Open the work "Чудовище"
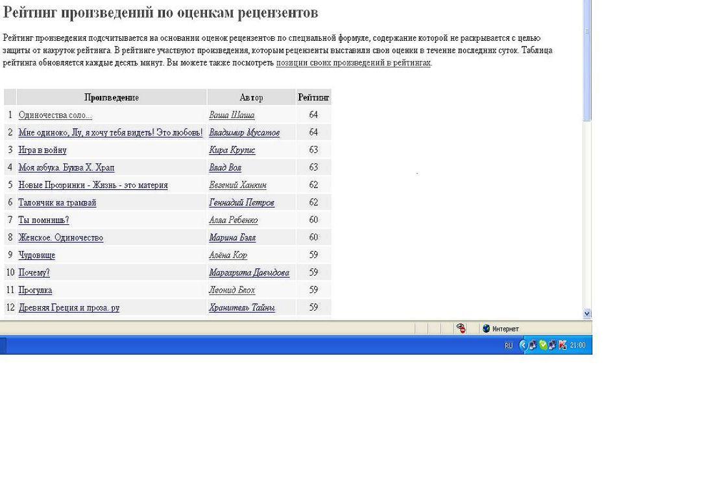 pyautogui.click(x=36, y=255)
